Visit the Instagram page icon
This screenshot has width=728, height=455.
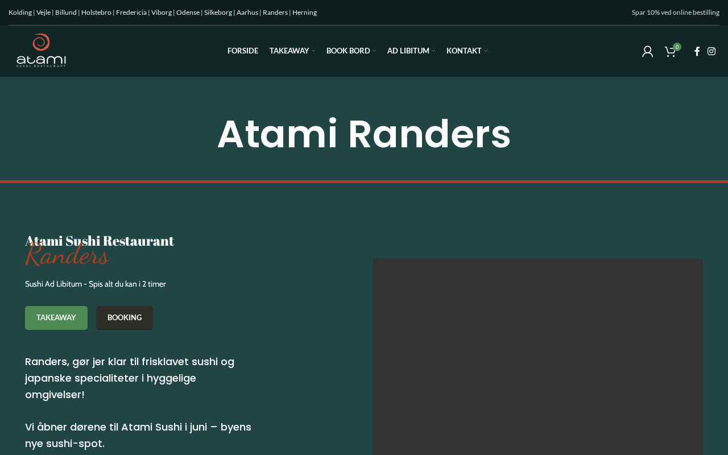712,51
